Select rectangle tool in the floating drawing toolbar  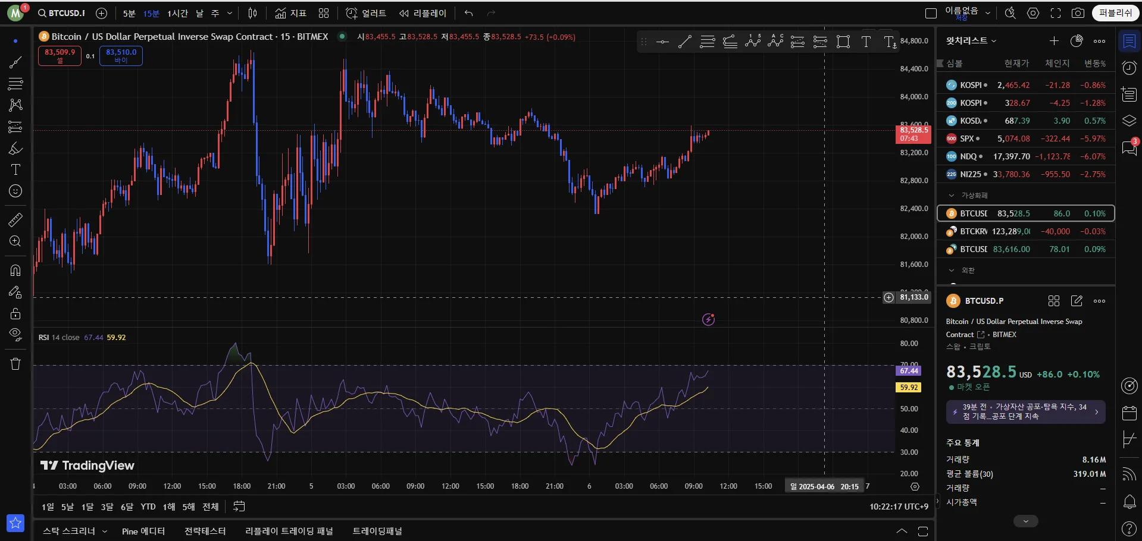[843, 42]
